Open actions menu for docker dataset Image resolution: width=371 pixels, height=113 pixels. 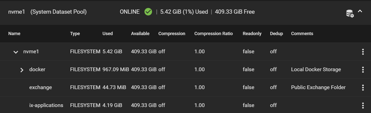tap(363, 70)
